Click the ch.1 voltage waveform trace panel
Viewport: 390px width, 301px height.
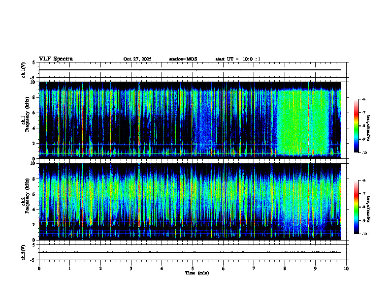[193, 70]
